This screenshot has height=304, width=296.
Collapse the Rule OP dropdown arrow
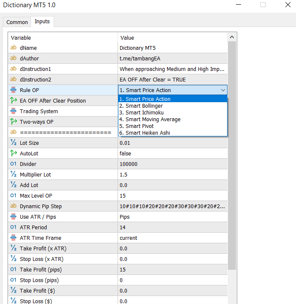[x=223, y=90]
